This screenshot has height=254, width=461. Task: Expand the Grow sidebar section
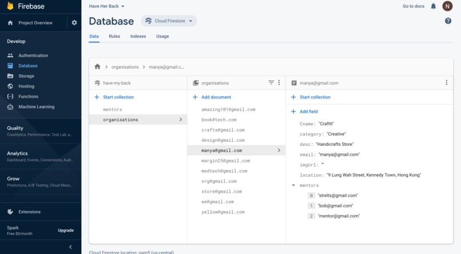coord(41,181)
